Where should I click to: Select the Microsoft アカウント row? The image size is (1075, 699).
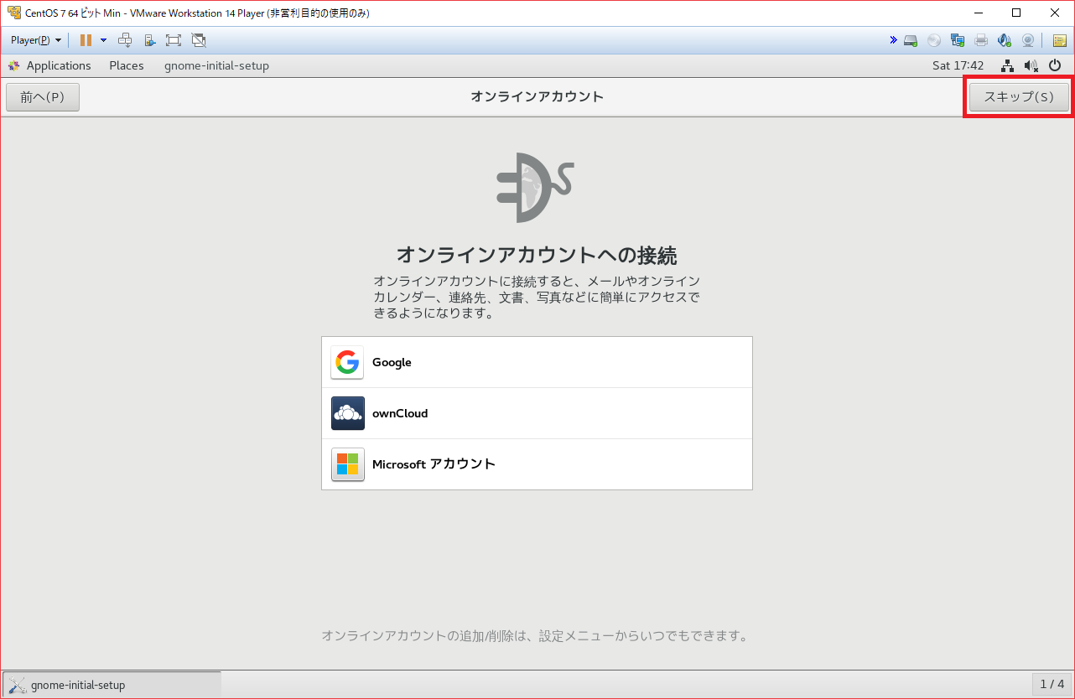pyautogui.click(x=537, y=464)
